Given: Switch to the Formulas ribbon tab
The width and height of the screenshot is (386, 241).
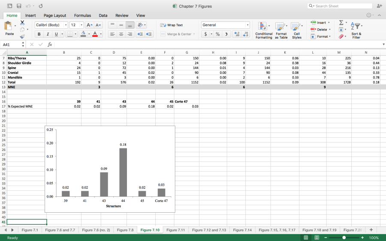Looking at the screenshot, I should [82, 15].
